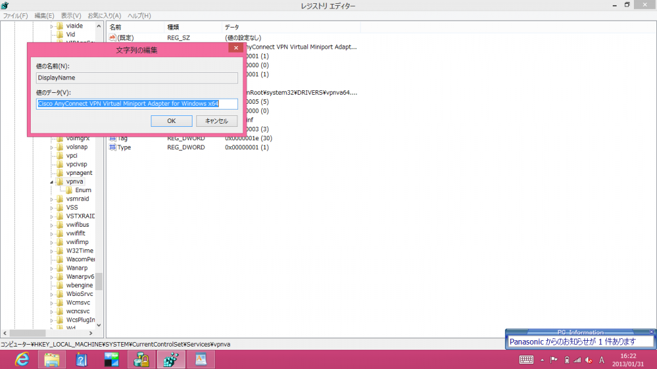Image resolution: width=657 pixels, height=369 pixels.
Task: Open Internet Explorer from the taskbar
Action: pos(22,359)
